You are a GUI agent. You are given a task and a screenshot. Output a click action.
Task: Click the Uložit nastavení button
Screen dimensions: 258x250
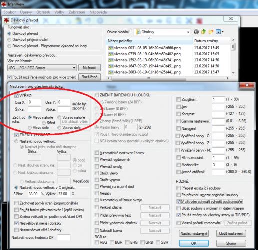[x=231, y=233]
